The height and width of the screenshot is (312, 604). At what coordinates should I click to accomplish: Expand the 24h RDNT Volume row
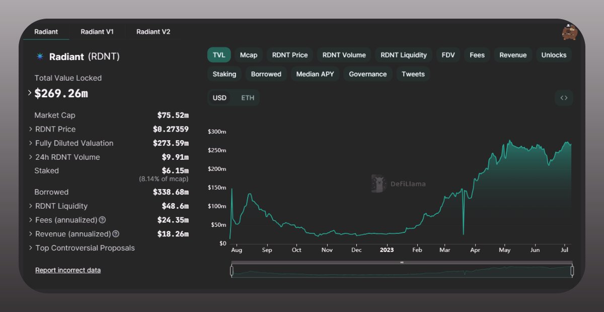31,157
